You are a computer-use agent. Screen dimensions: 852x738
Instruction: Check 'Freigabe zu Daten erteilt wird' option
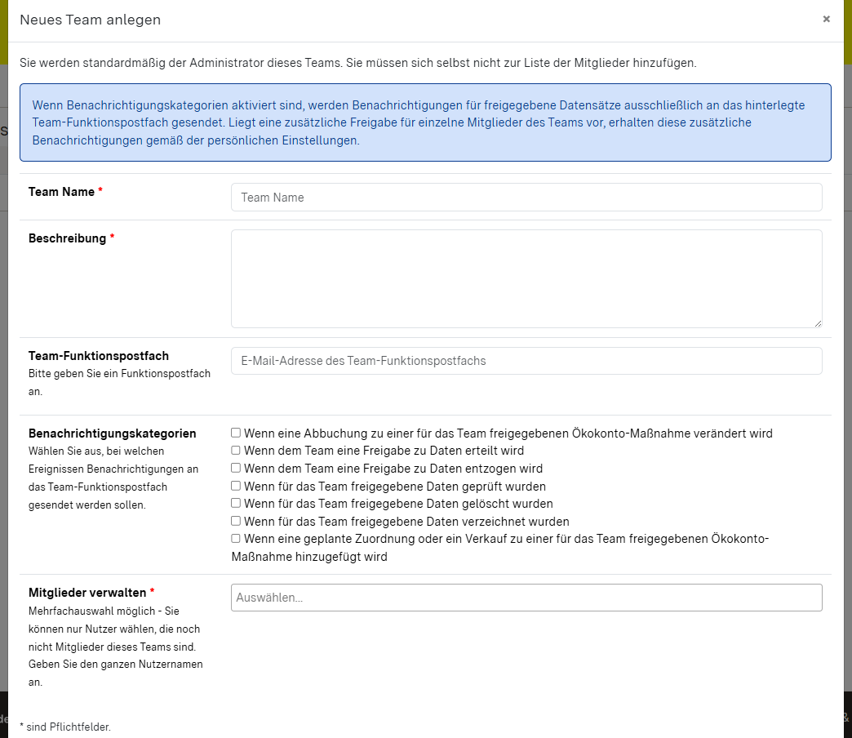236,450
